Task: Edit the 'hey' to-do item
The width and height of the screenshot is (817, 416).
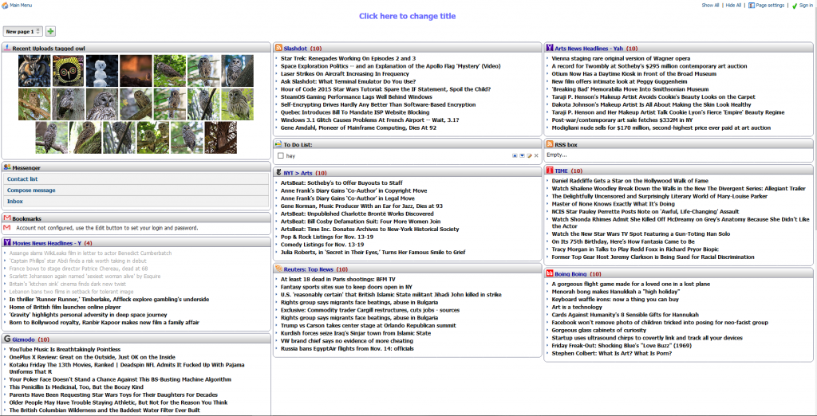Action: (530, 155)
